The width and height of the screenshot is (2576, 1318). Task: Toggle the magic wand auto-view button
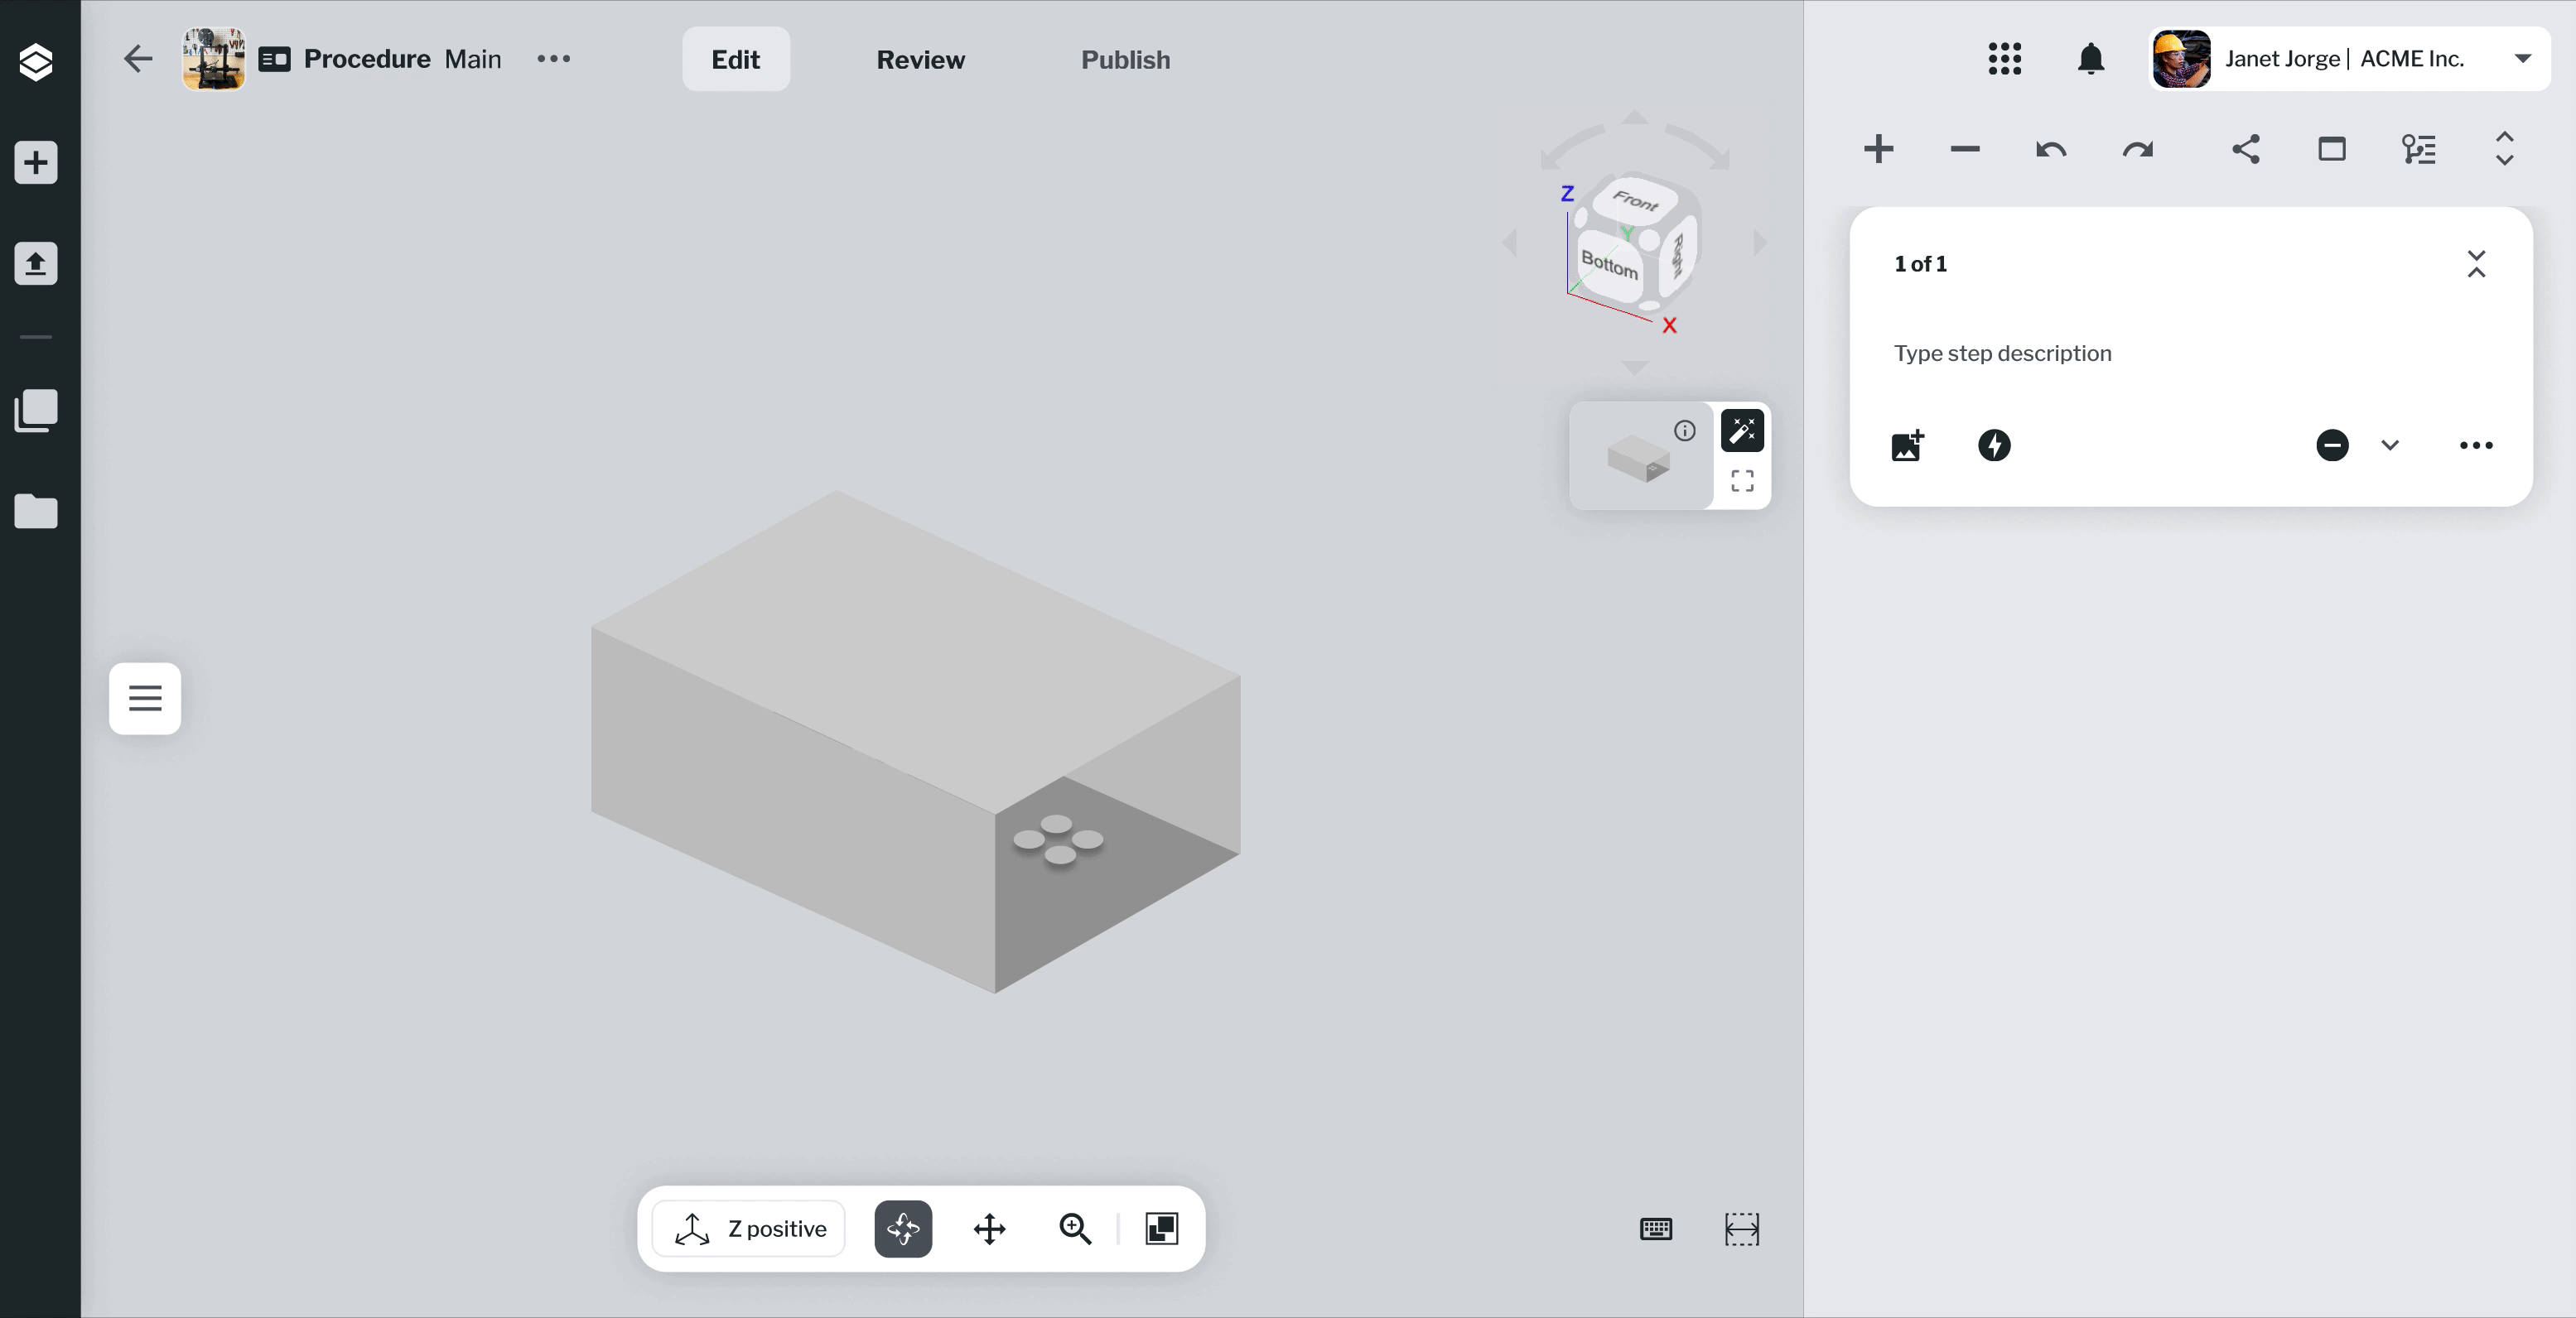click(1742, 431)
